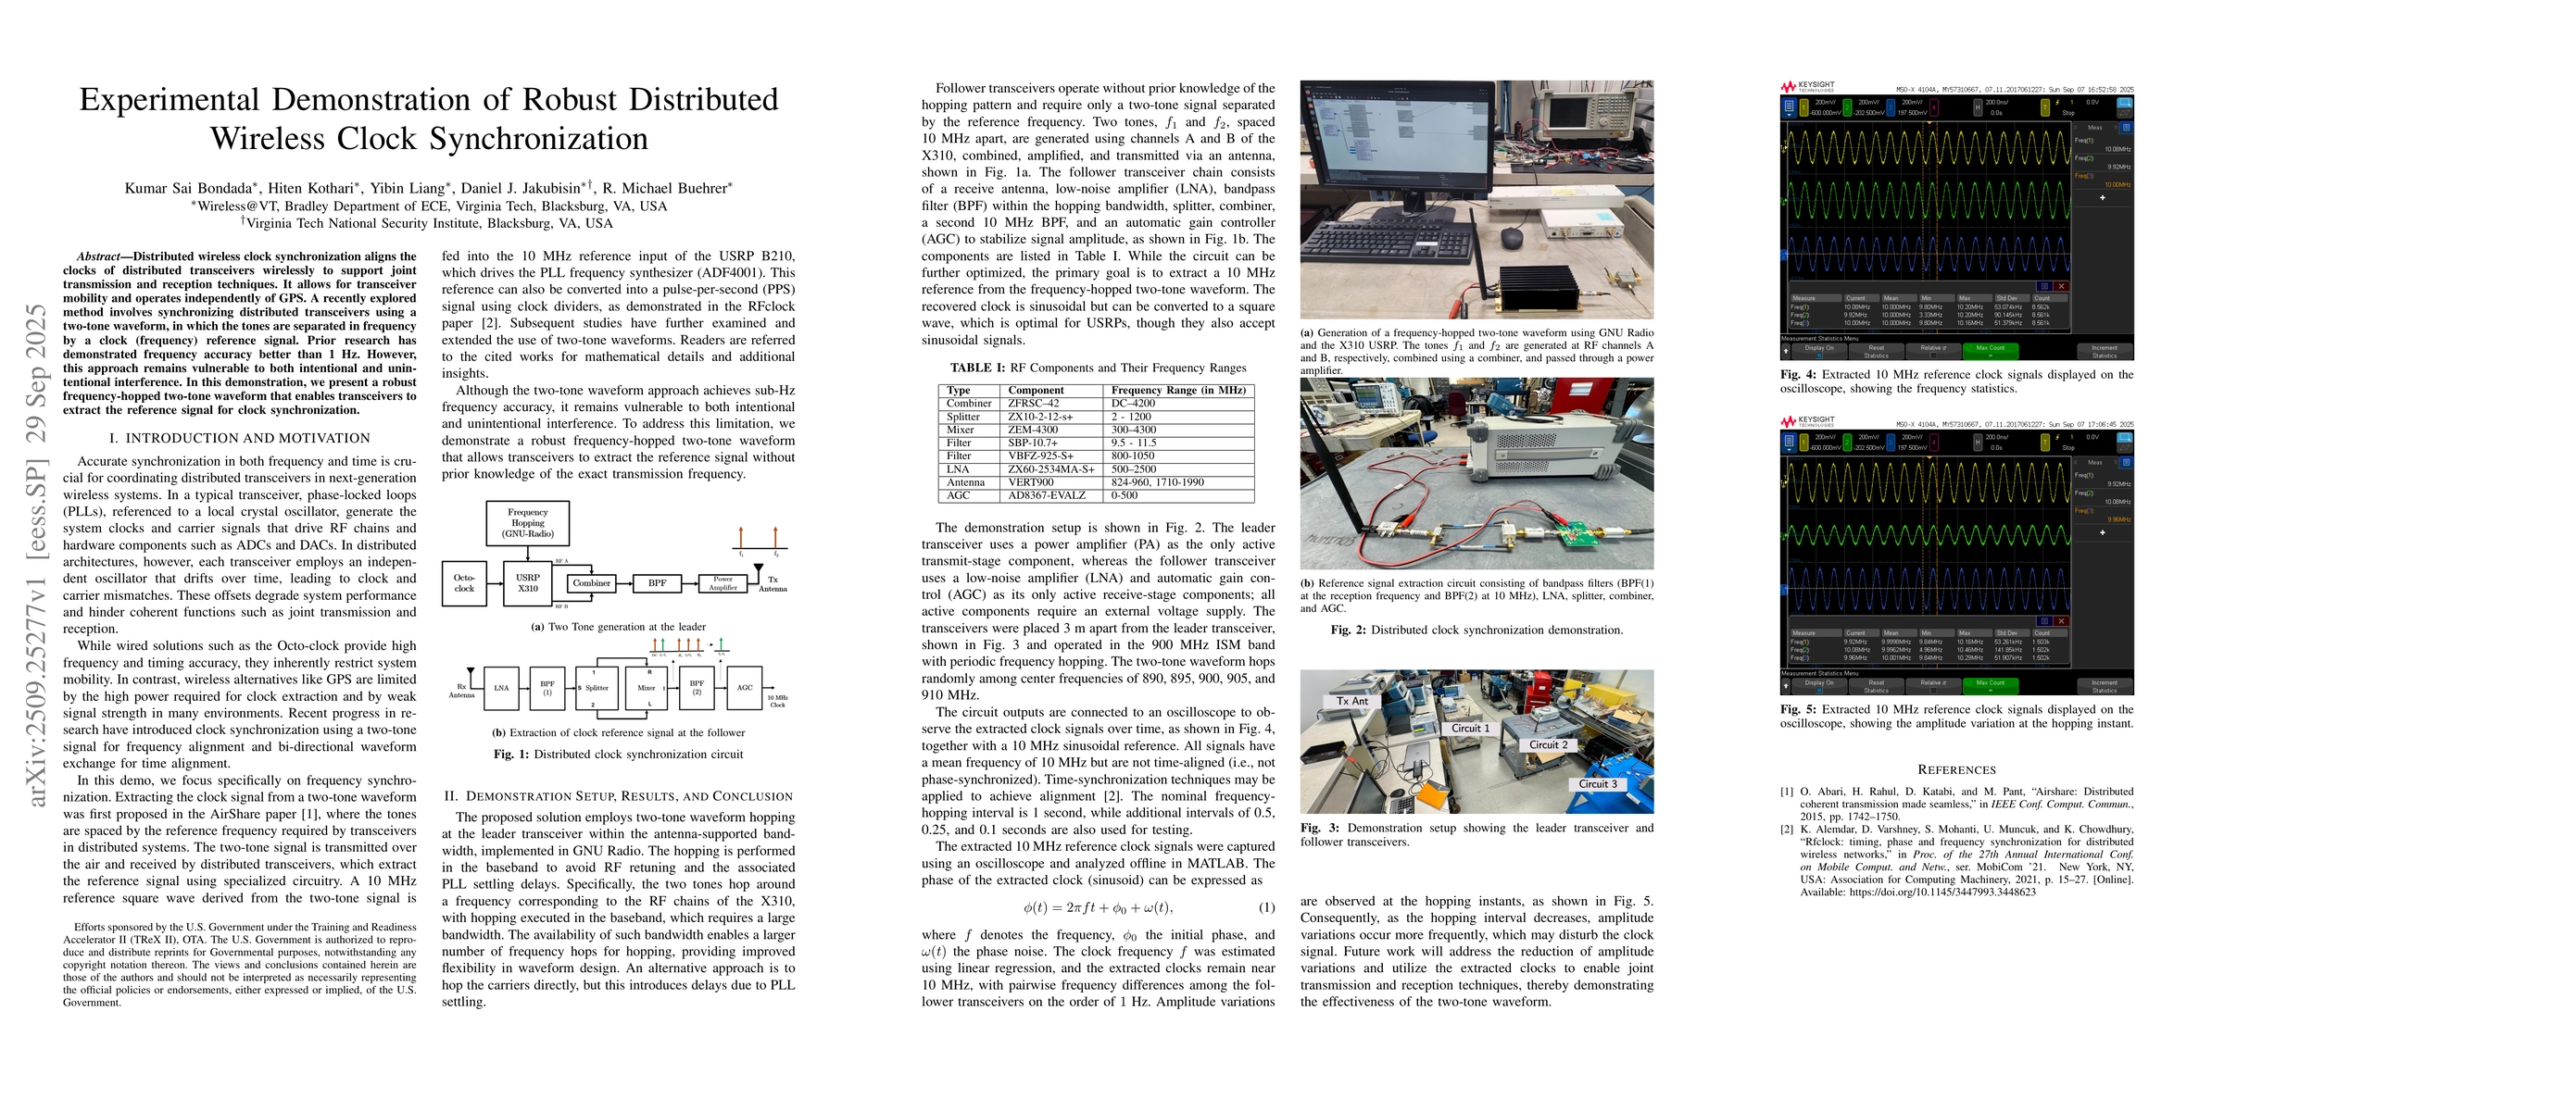The width and height of the screenshot is (2576, 1111).
Task: Open the main menu dropdown in Fig. 4 oscilloscope
Action: coord(1790,108)
